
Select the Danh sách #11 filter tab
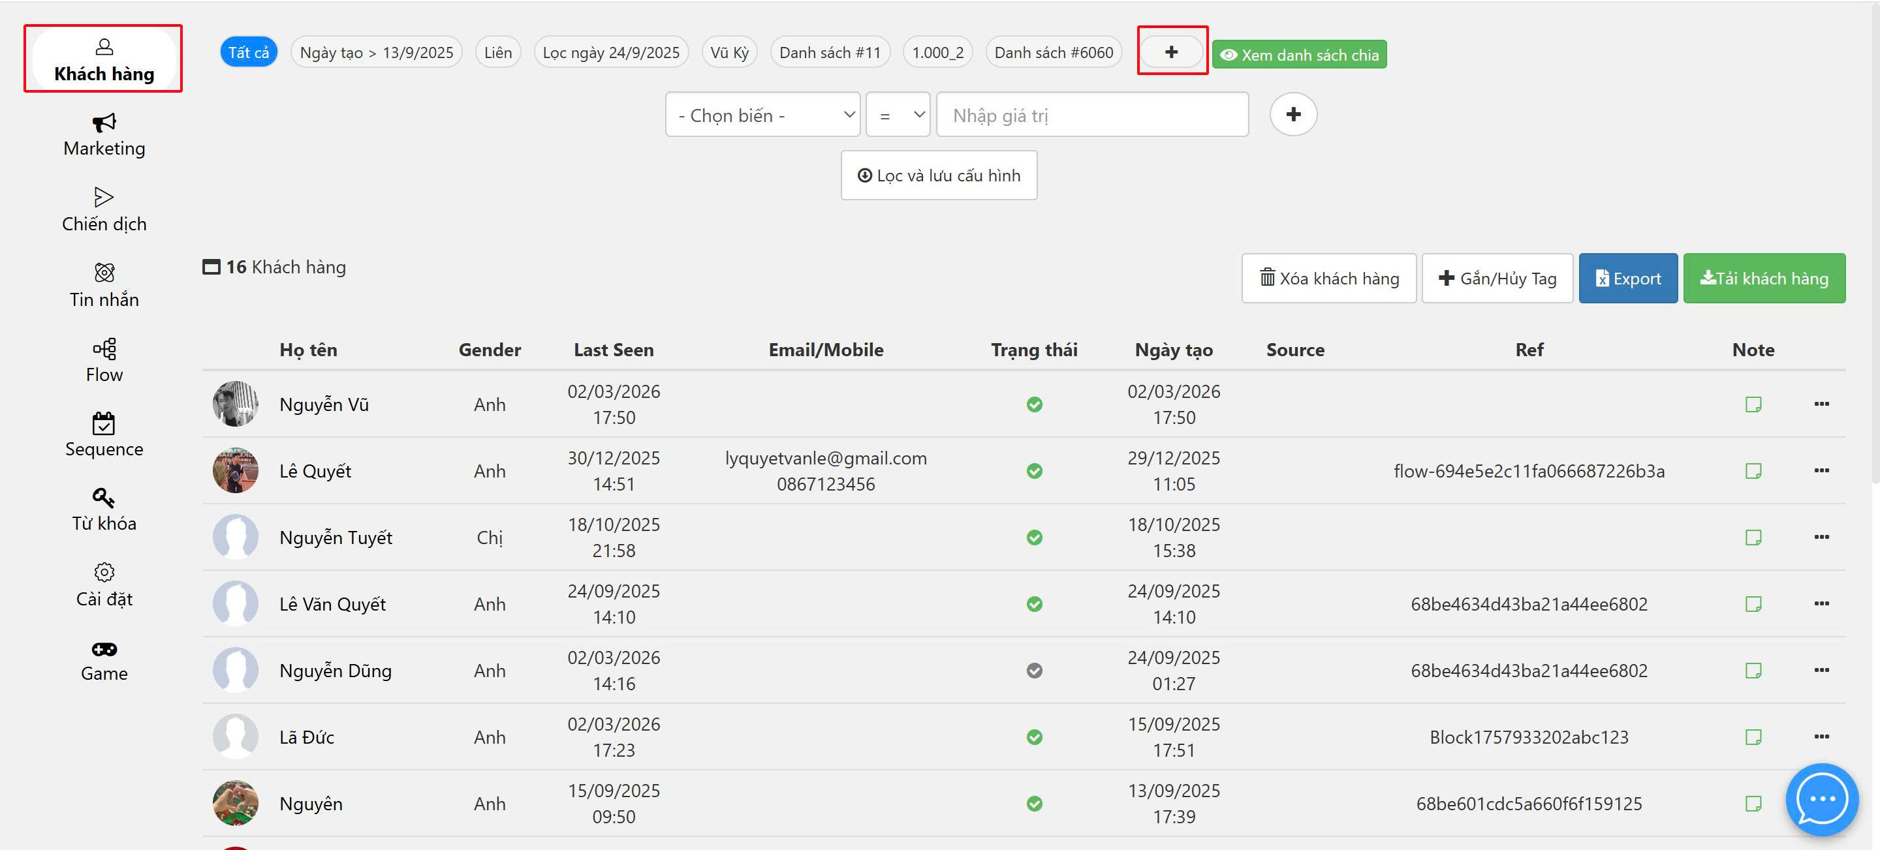pos(829,53)
